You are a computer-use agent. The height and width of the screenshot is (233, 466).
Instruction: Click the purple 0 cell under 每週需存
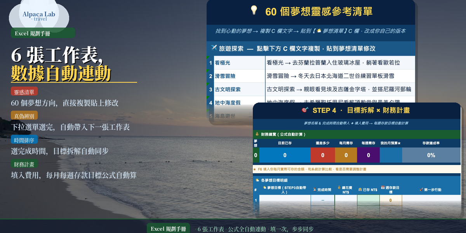368,155
